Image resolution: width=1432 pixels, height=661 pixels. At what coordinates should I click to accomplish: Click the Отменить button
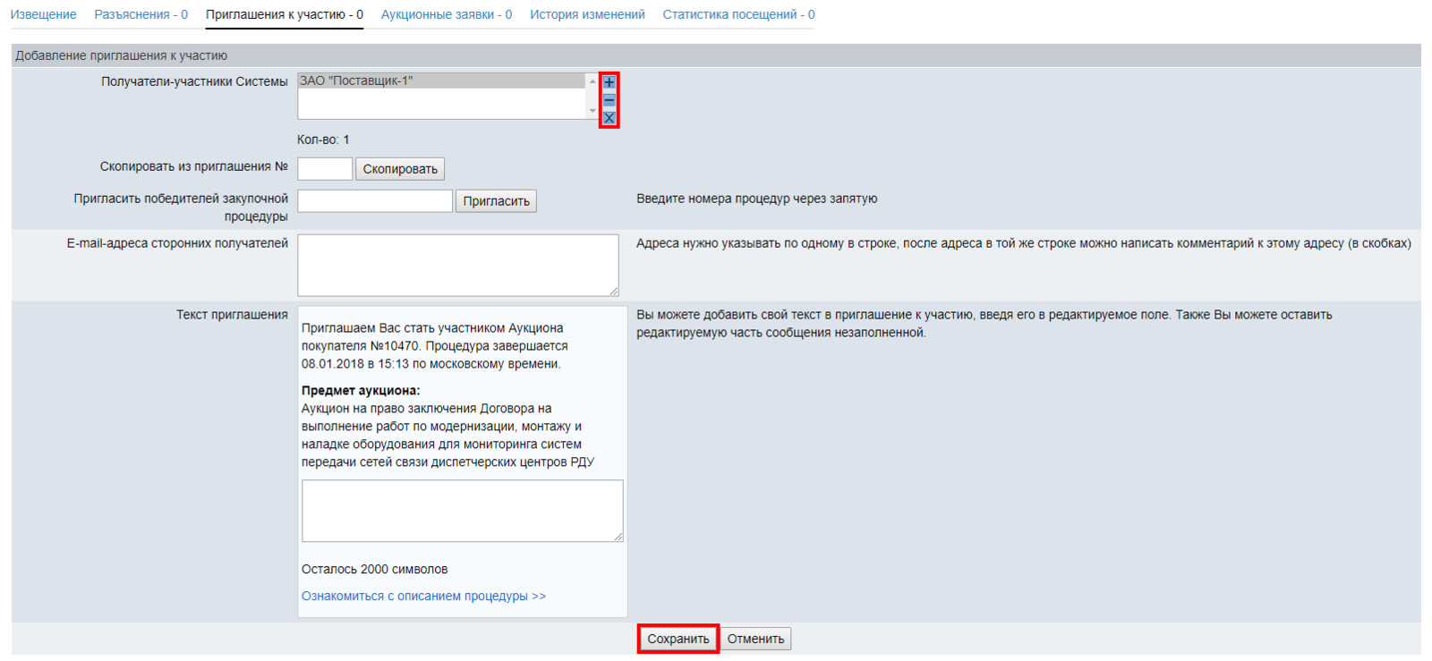pos(755,639)
